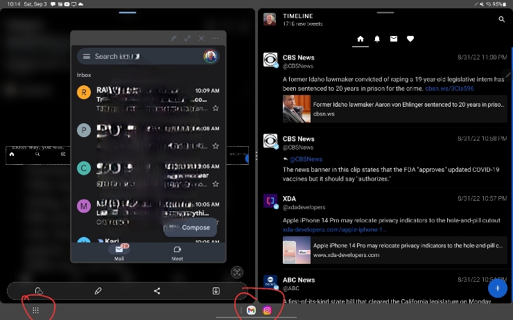Viewport: 513px width, 320px height.
Task: Star the 10:09 AM email
Action: (216, 108)
